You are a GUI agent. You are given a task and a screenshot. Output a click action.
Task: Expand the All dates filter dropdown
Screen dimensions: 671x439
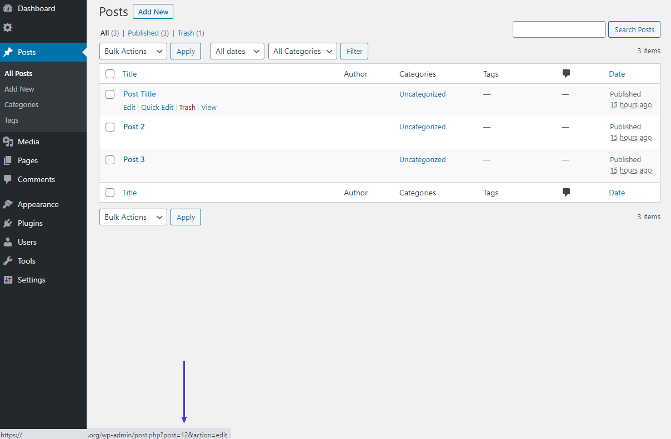pos(237,51)
